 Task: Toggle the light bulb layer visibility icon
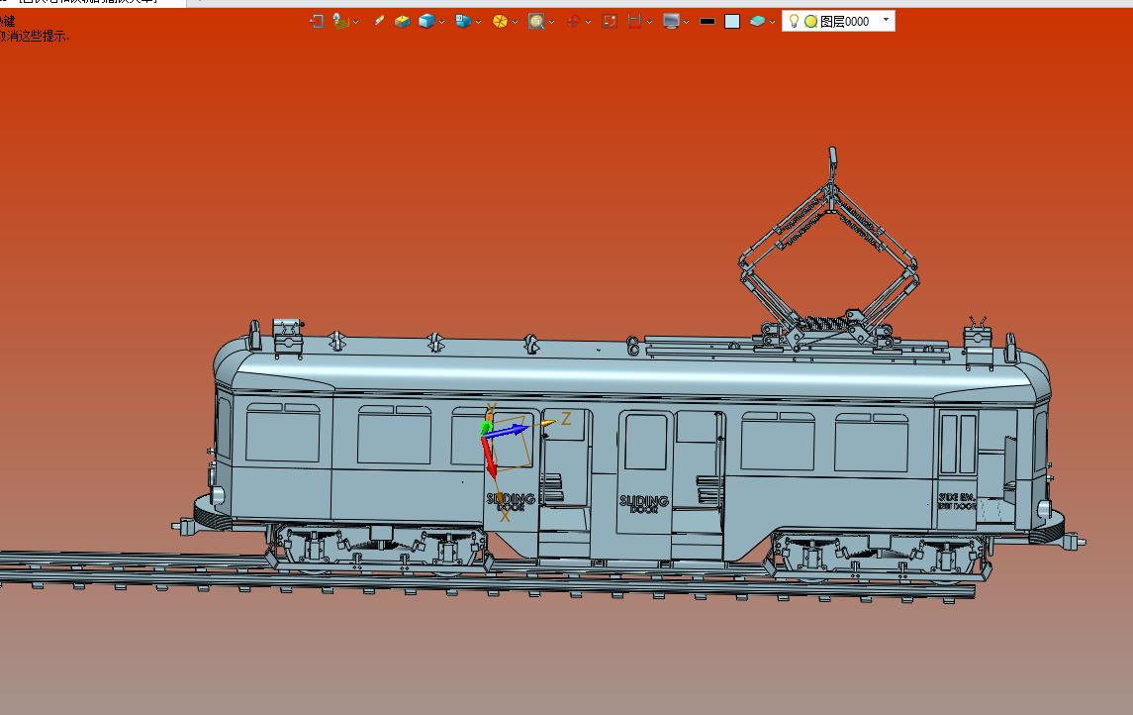[x=794, y=21]
